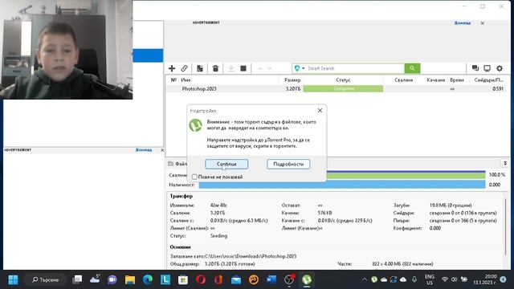
Task: Click into the Smart Search field
Action: pyautogui.click(x=355, y=68)
